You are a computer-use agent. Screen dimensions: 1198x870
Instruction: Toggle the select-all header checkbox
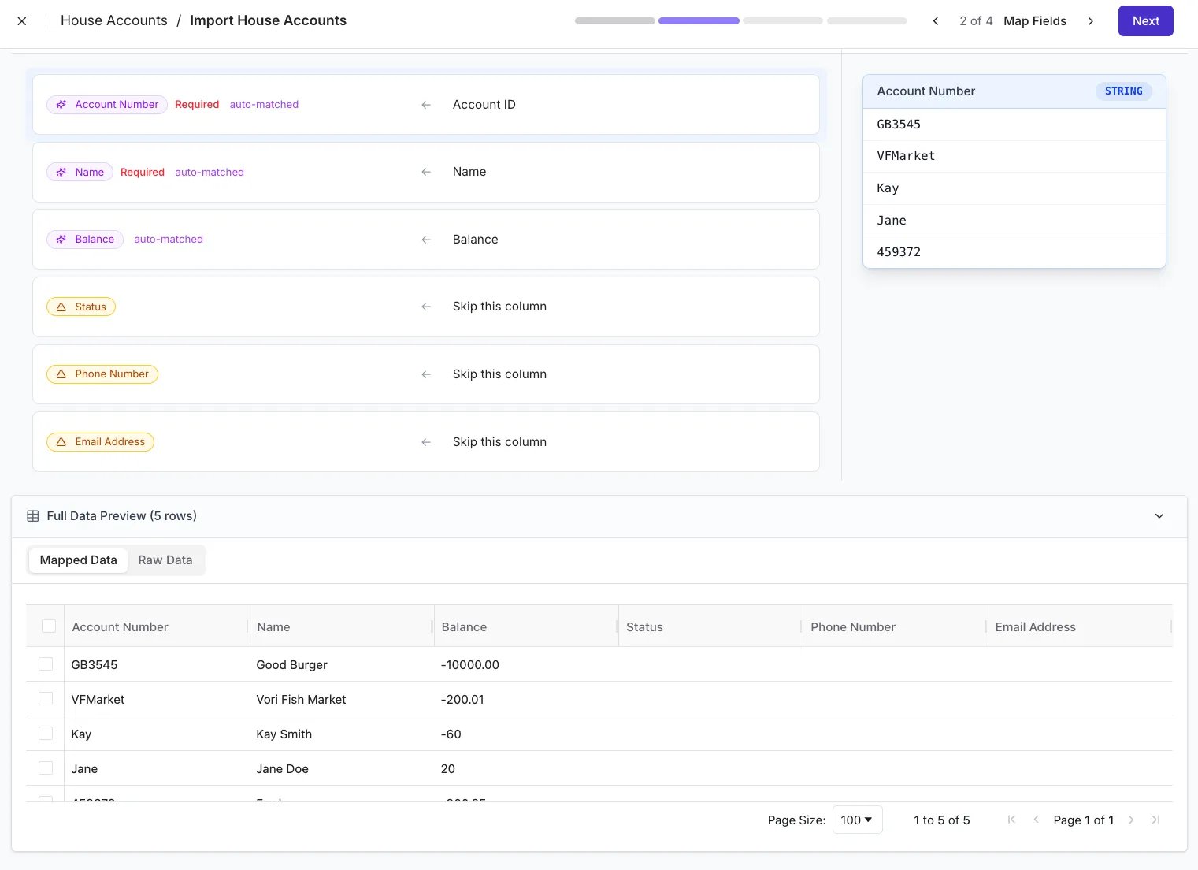click(49, 626)
